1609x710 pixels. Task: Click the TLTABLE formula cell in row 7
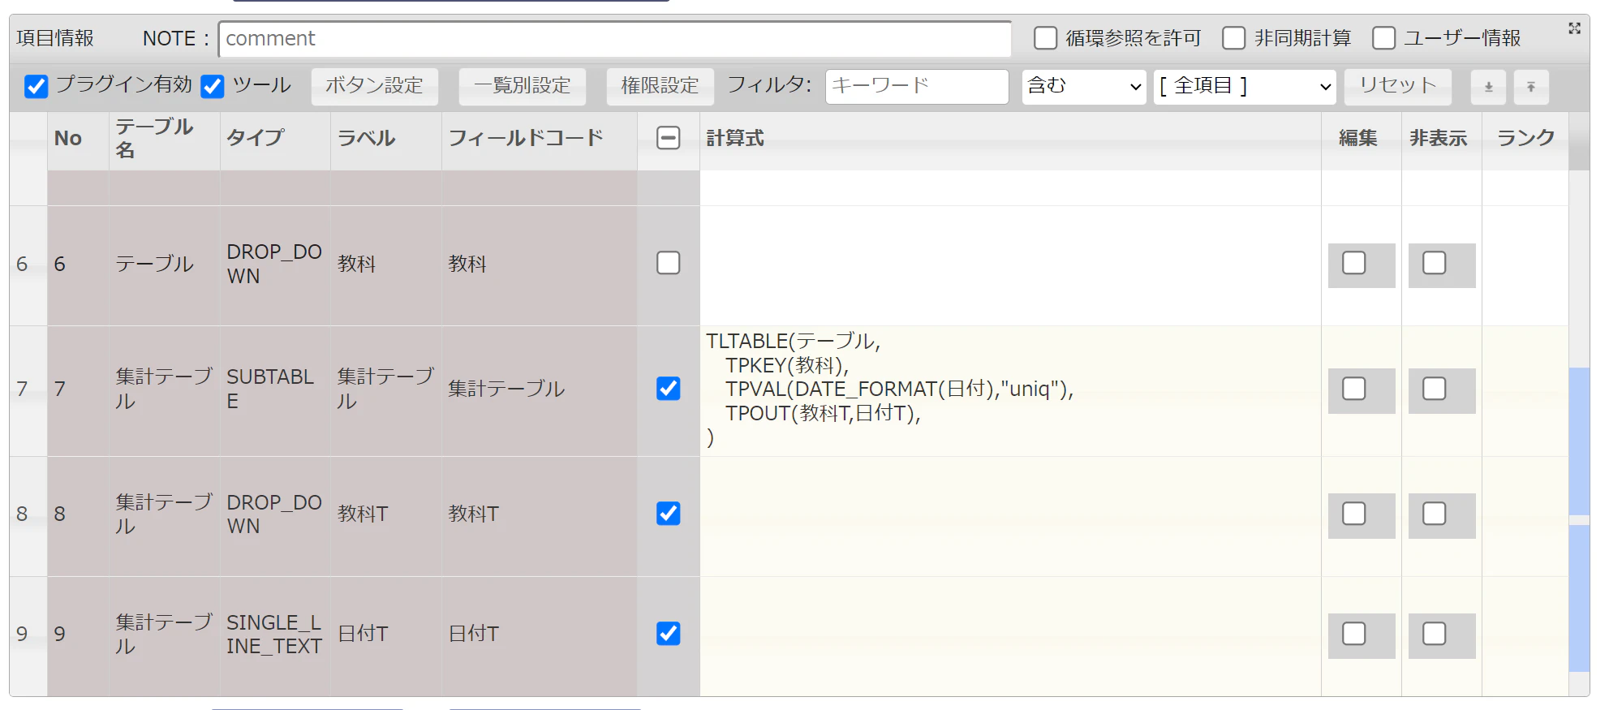pyautogui.click(x=1010, y=390)
